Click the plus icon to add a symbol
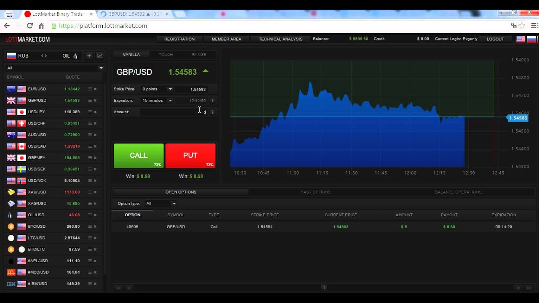This screenshot has height=303, width=539. (x=89, y=56)
